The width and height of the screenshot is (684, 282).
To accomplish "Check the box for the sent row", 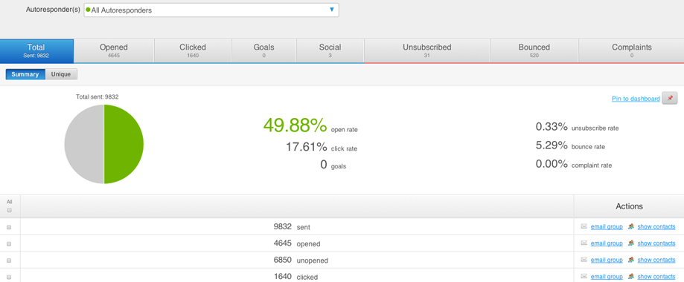I will coord(9,227).
